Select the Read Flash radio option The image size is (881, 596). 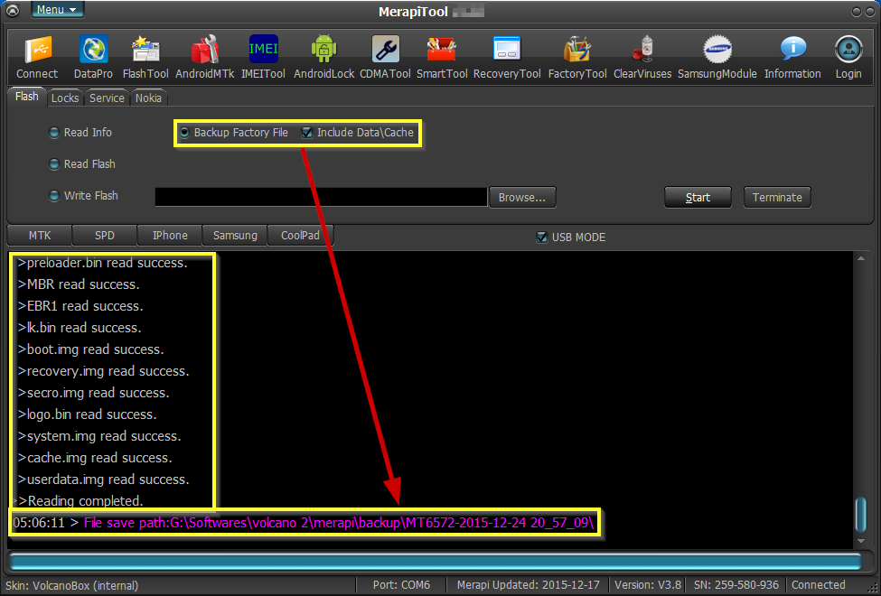pos(82,164)
